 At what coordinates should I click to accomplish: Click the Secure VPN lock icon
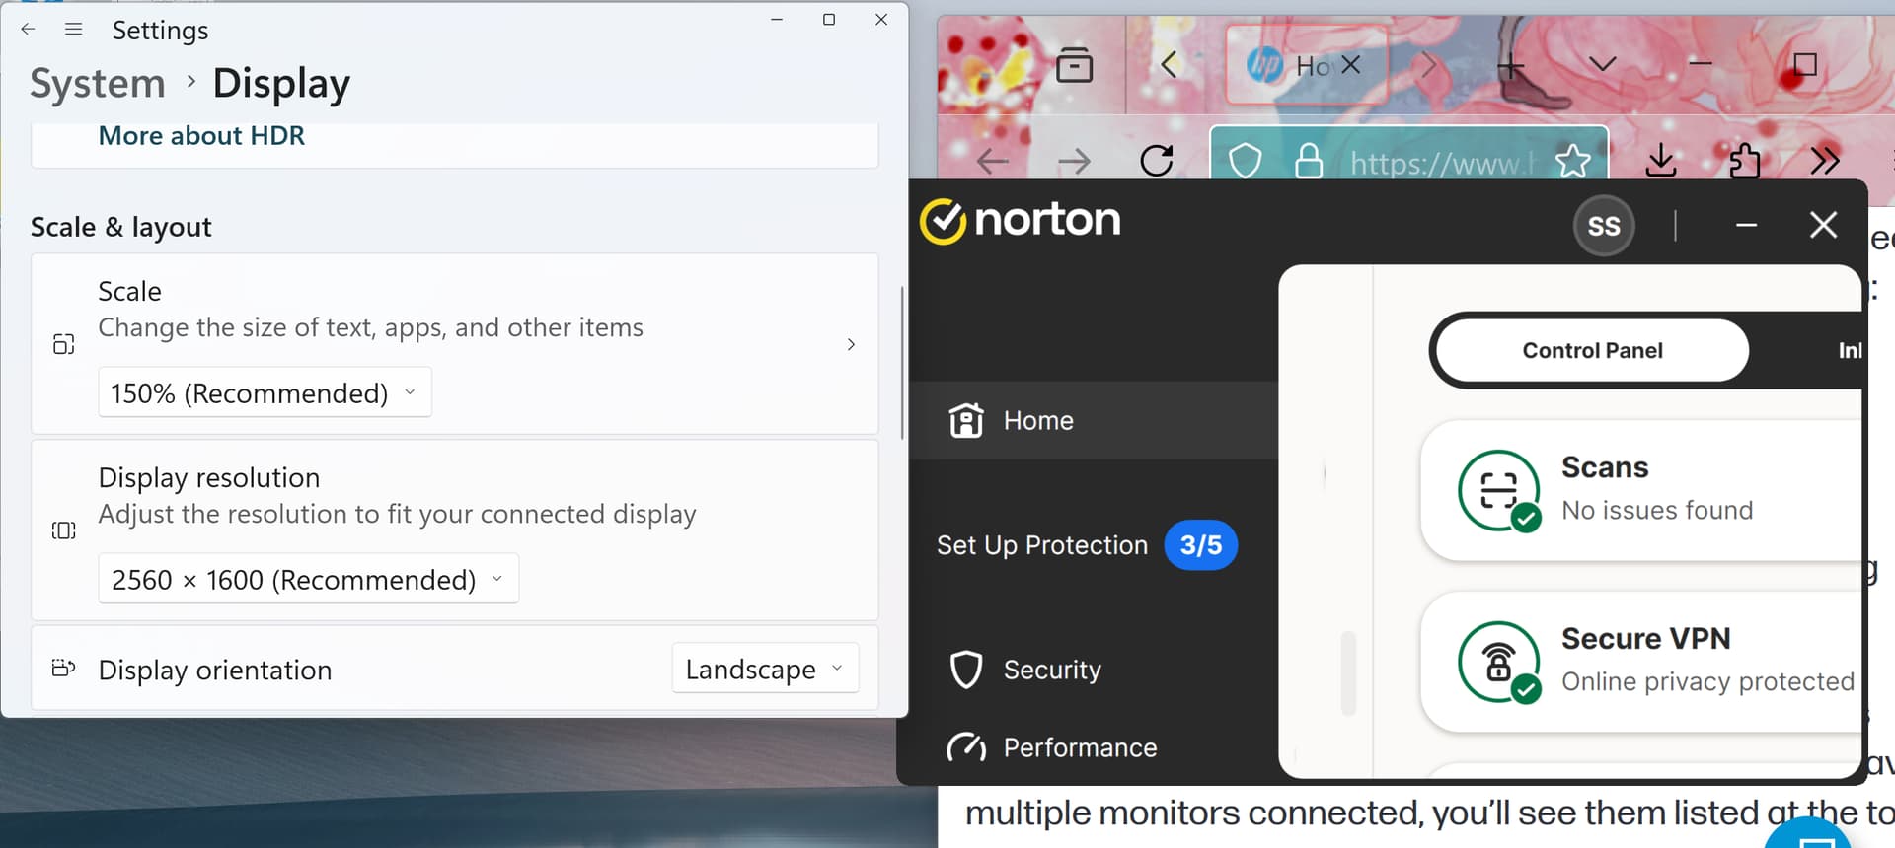[1499, 662]
